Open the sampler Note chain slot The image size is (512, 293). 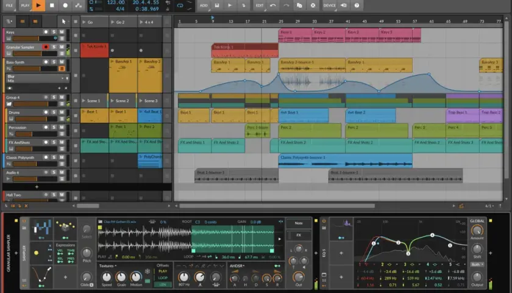click(x=299, y=223)
